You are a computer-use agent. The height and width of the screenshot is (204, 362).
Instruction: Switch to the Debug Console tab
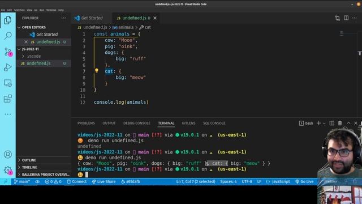point(137,124)
